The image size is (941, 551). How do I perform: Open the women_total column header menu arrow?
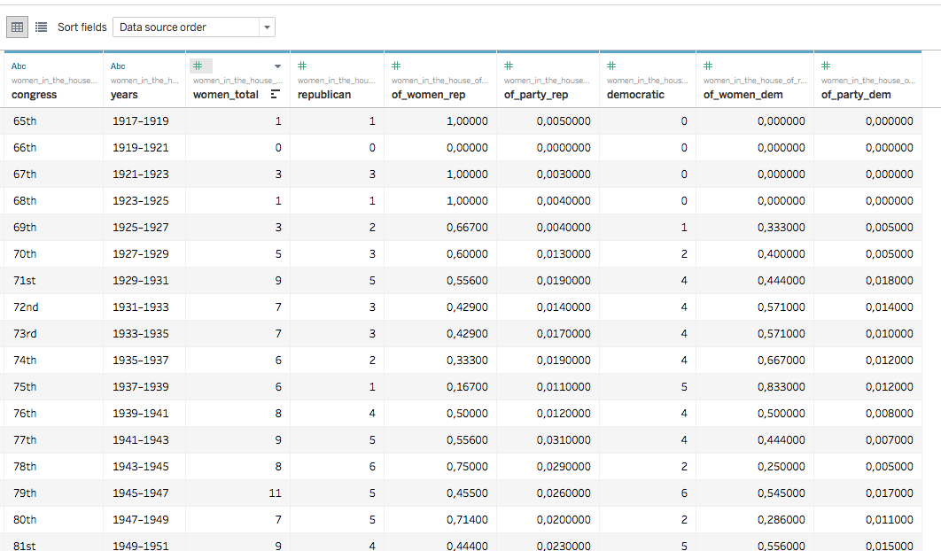click(x=276, y=66)
